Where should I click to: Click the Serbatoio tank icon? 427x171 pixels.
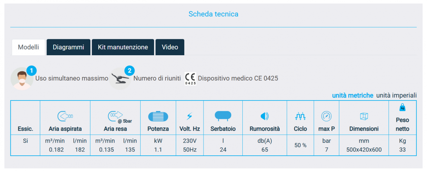tap(223, 115)
